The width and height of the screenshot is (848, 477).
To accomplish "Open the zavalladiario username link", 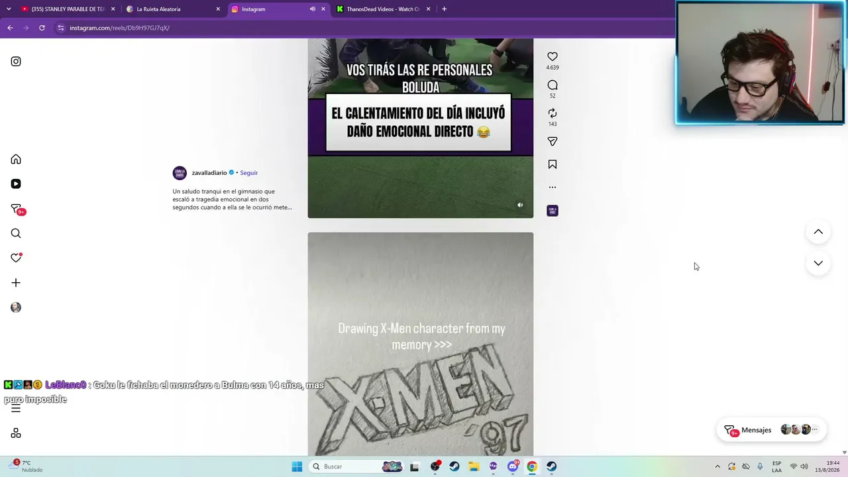I will [x=209, y=173].
